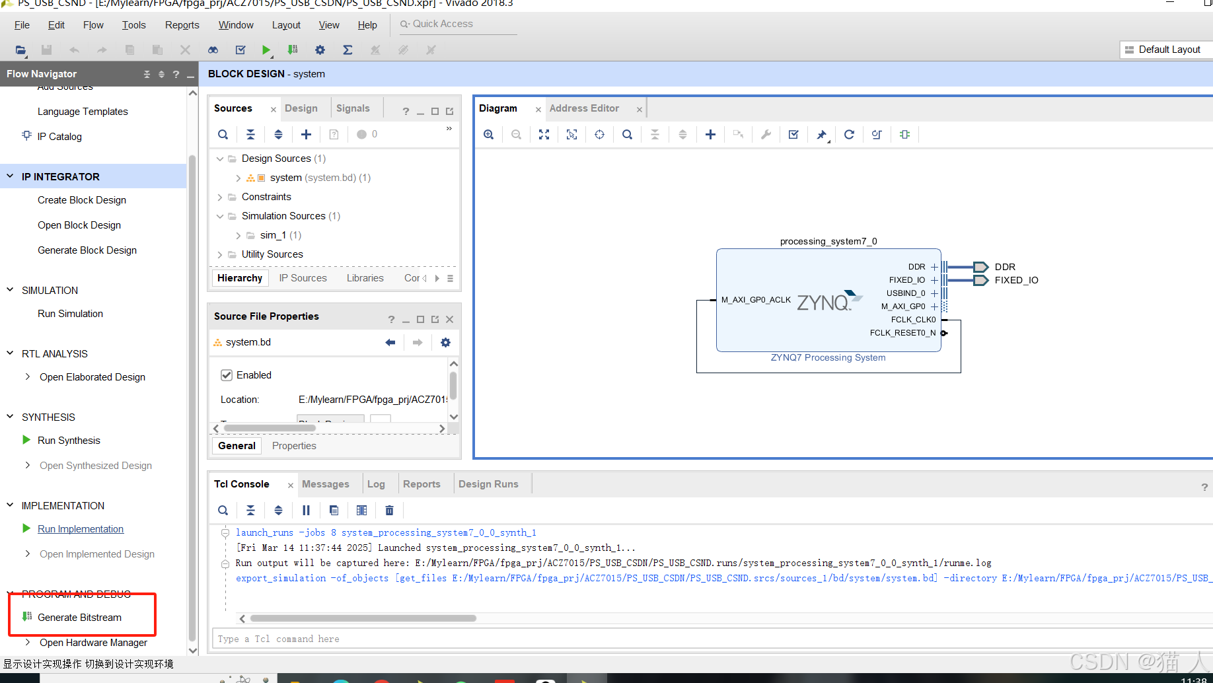Click Zoom Fit icon in Diagram toolbar
This screenshot has height=683, width=1213.
click(x=544, y=134)
